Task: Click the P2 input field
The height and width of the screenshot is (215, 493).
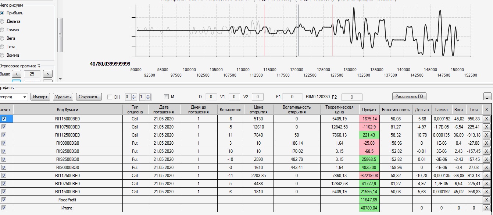Action: click(351, 97)
